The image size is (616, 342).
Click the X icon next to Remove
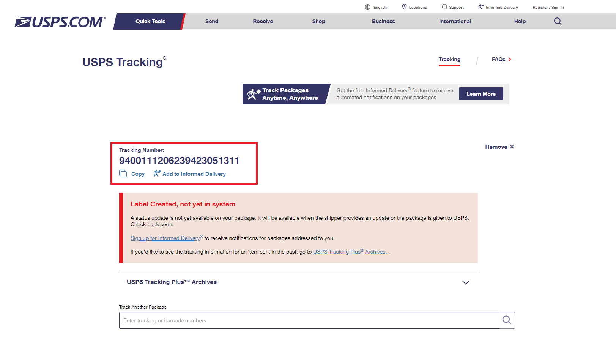pyautogui.click(x=512, y=147)
